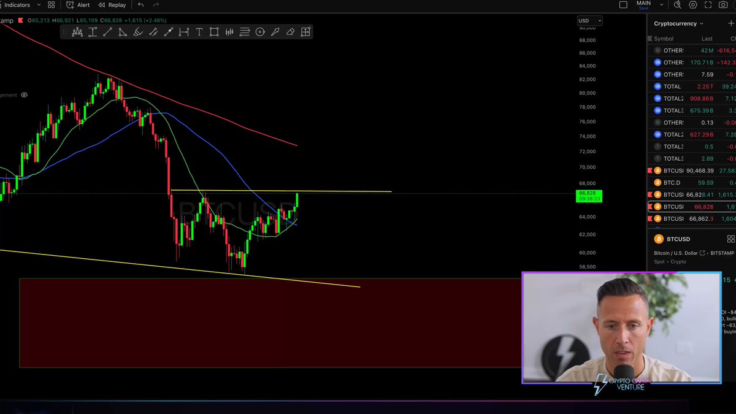Click the grid layout tool in floating toolbar
The image size is (736, 414).
coord(305,32)
